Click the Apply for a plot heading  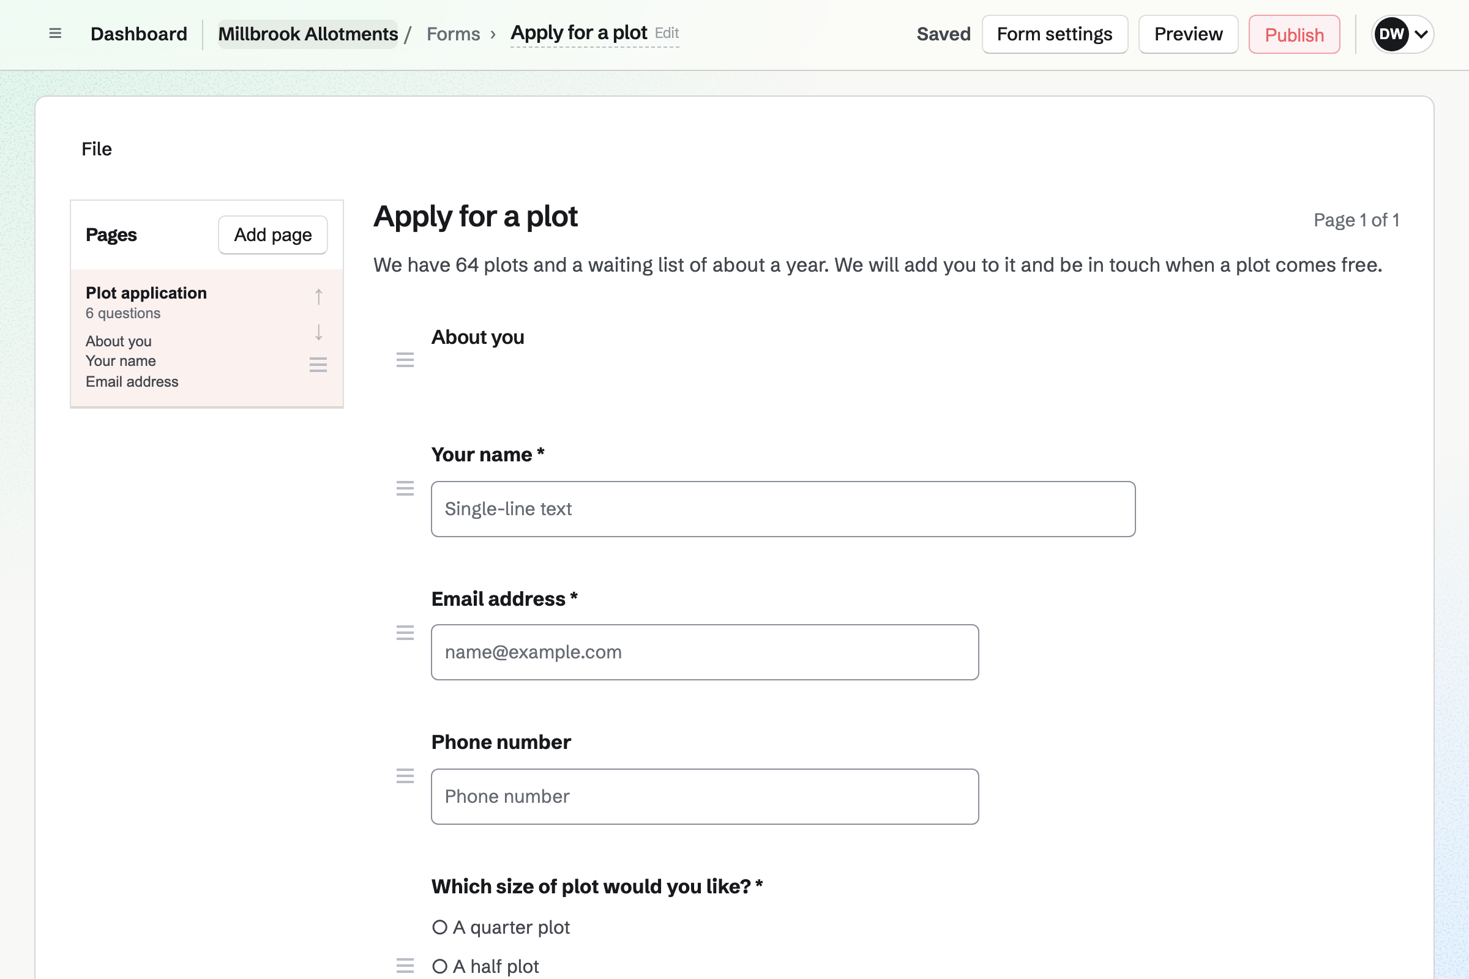point(476,217)
